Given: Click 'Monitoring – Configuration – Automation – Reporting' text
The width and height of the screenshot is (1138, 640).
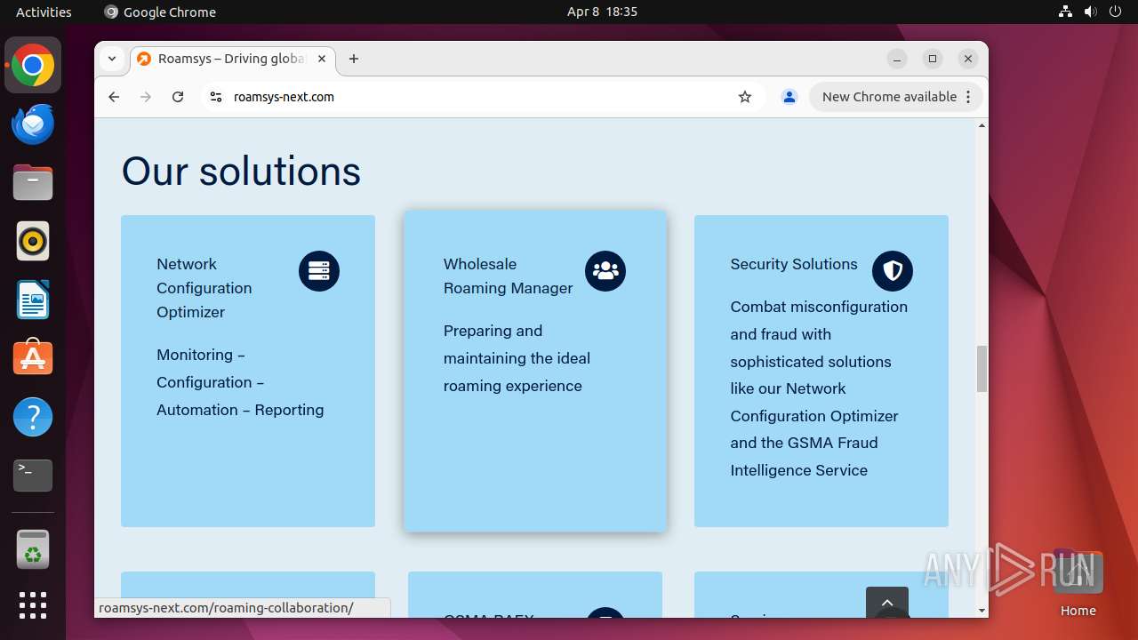Looking at the screenshot, I should coord(240,382).
